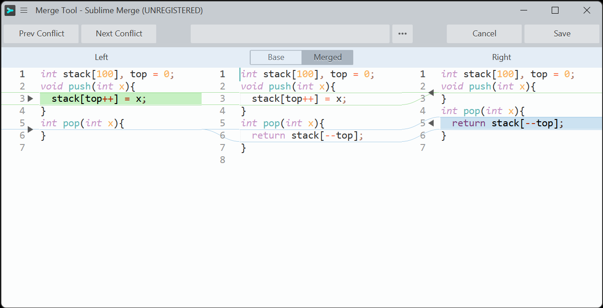Click 'return stack[--top];' in the Merged pane
The image size is (603, 308).
point(308,135)
